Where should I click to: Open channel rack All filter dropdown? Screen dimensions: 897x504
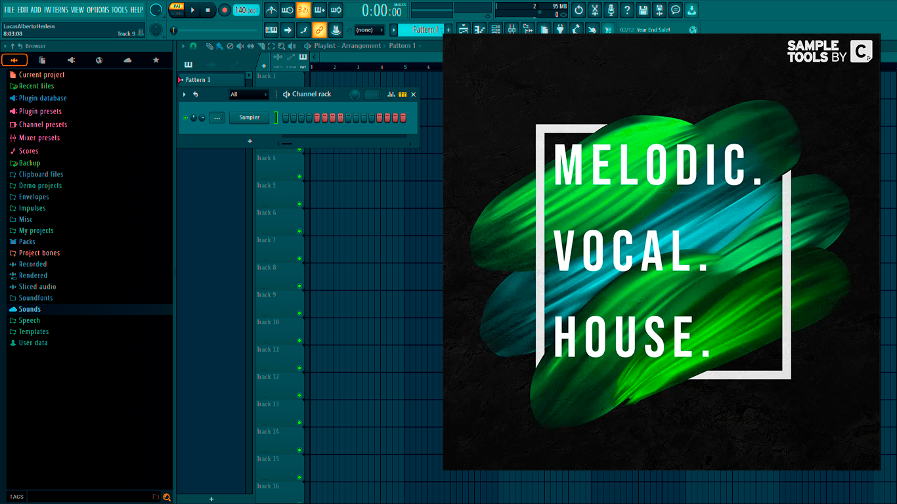point(249,94)
